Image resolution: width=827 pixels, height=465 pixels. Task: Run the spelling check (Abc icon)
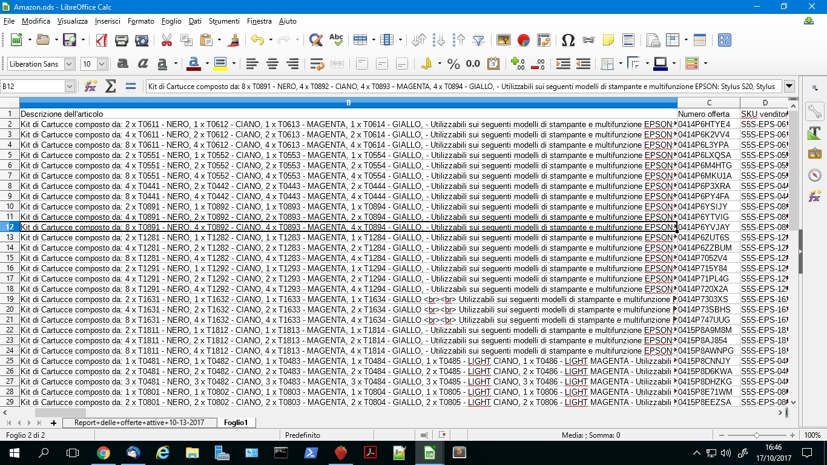click(336, 40)
